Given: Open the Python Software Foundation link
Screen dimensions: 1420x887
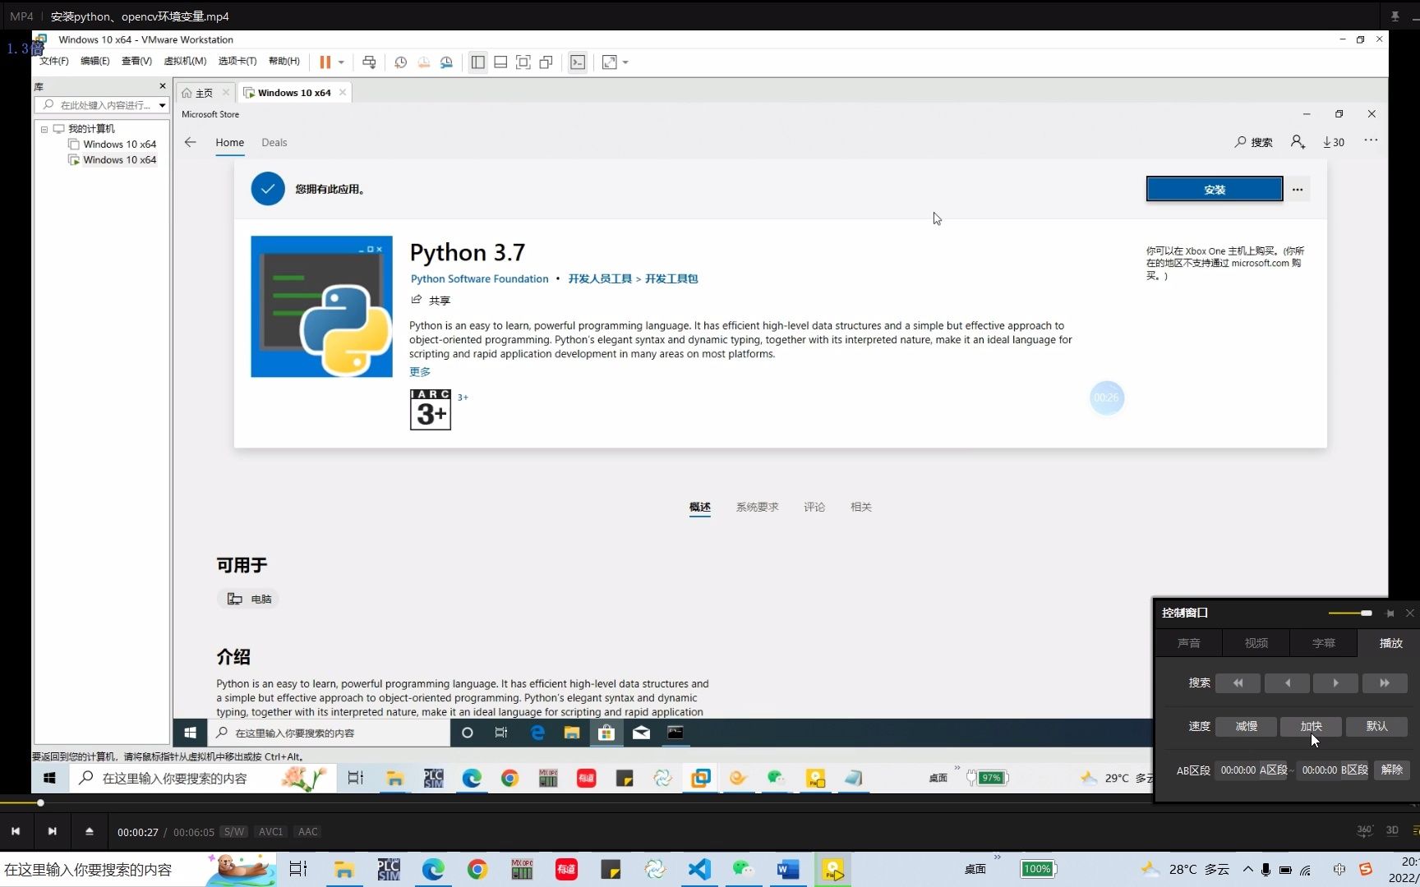Looking at the screenshot, I should click(x=479, y=278).
